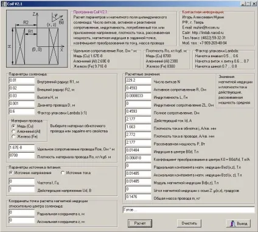The image size is (258, 232).
Task: Click the Очистить clear button
Action: tap(189, 223)
